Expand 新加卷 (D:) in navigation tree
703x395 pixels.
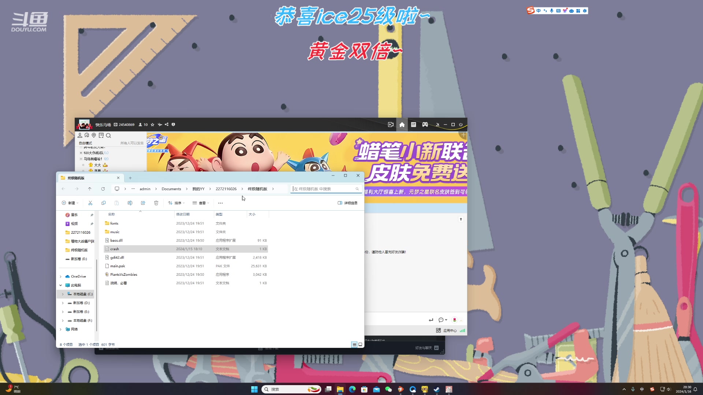click(x=63, y=303)
